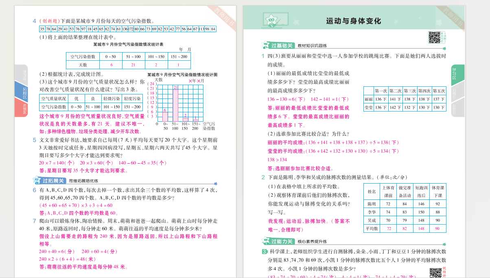Select the pink 反馈区 side tab
The image size is (490, 278).
[21, 108]
